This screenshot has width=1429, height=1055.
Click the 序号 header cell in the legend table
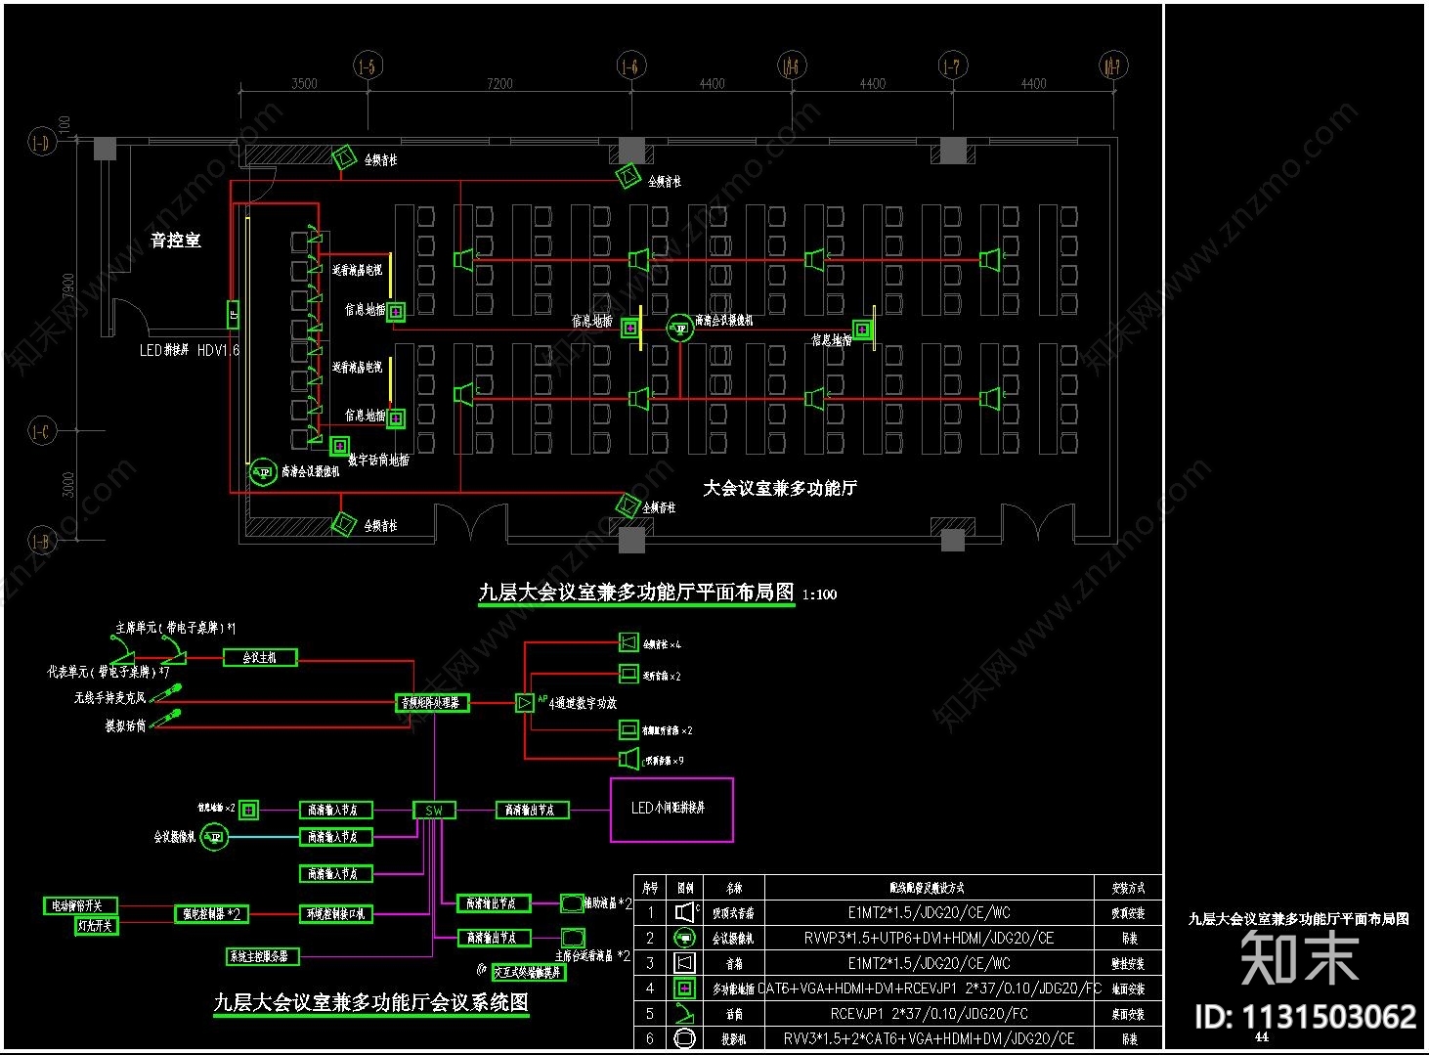650,888
